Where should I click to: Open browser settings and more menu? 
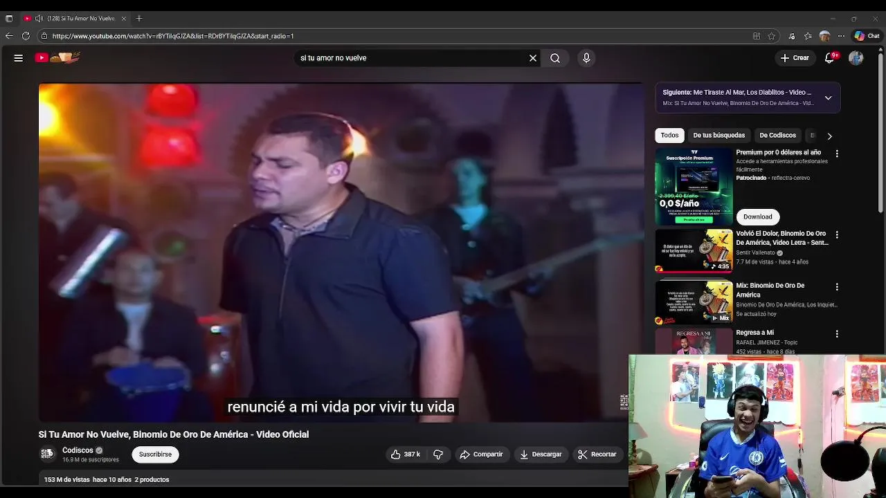point(841,36)
